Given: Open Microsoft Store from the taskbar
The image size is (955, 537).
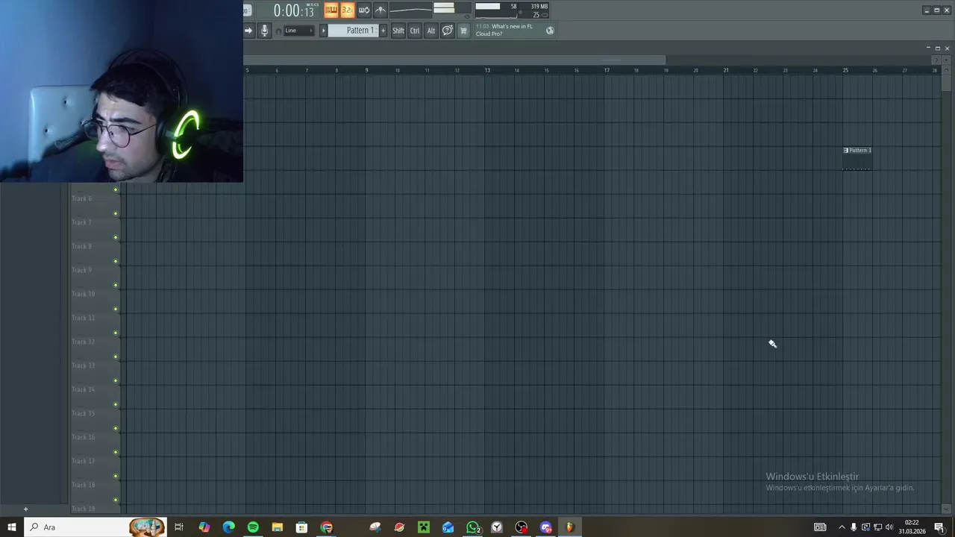Looking at the screenshot, I should tap(301, 527).
